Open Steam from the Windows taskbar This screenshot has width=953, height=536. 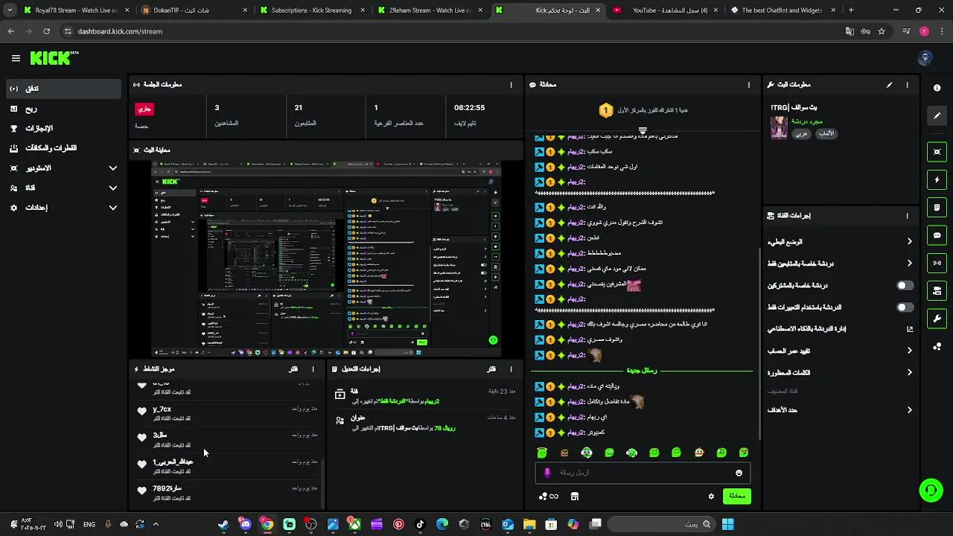223,524
